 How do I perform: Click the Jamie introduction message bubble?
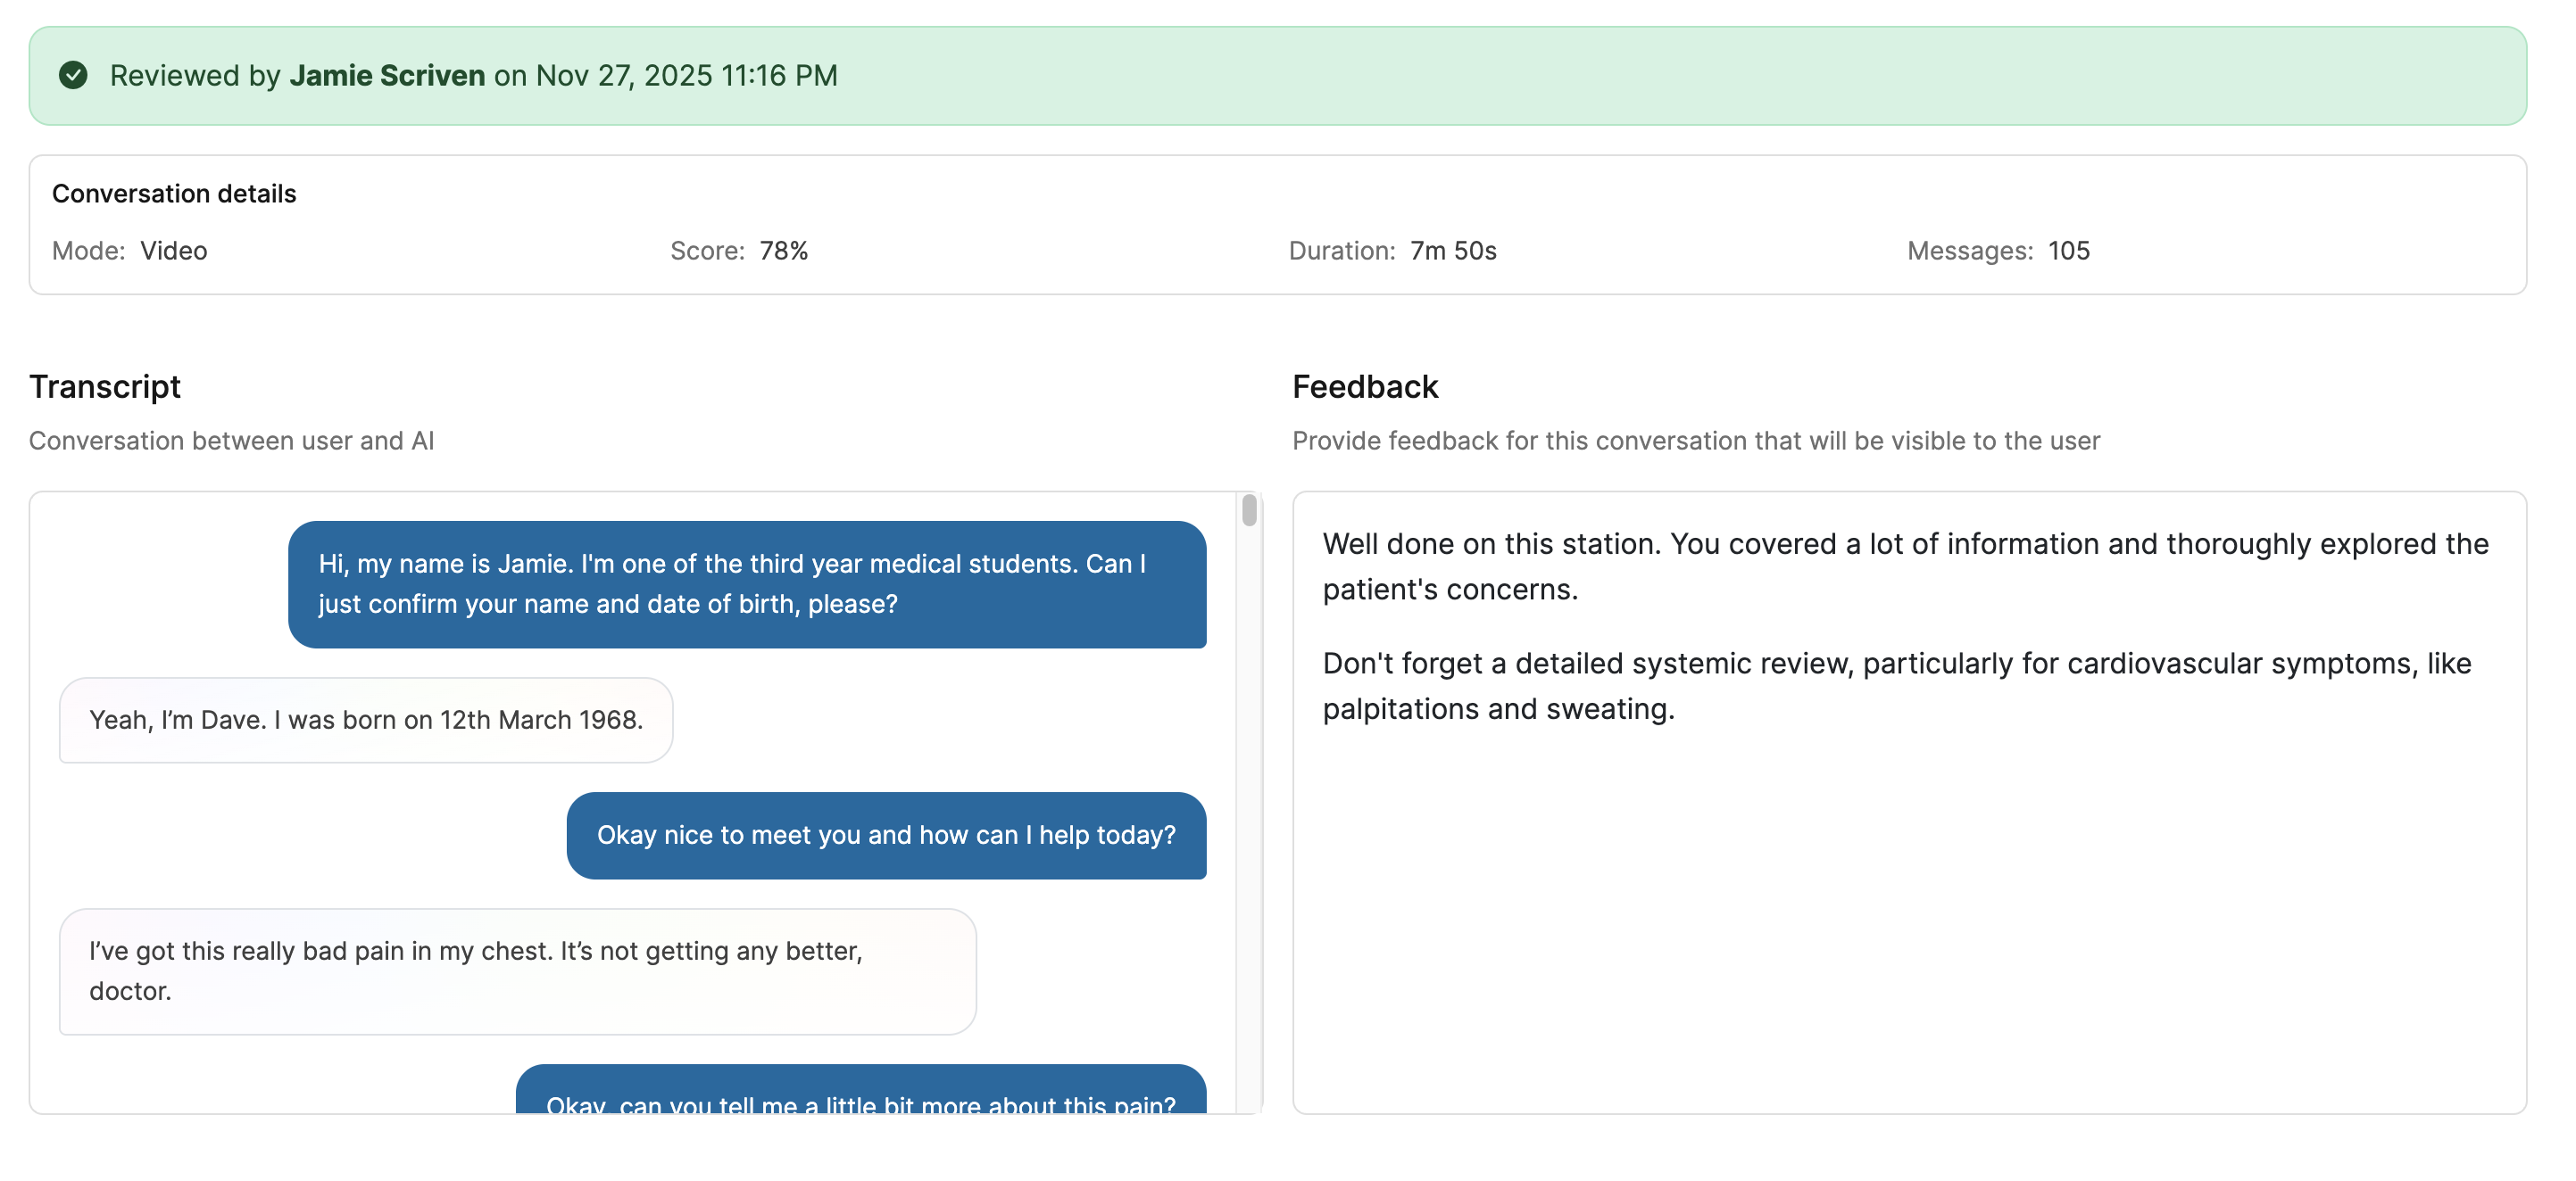click(746, 583)
